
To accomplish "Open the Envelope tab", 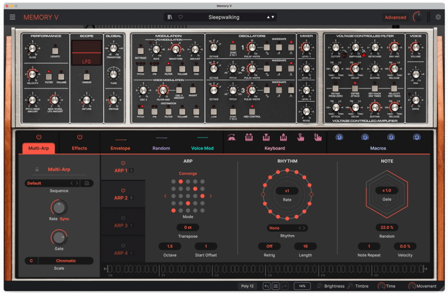I will (x=120, y=148).
